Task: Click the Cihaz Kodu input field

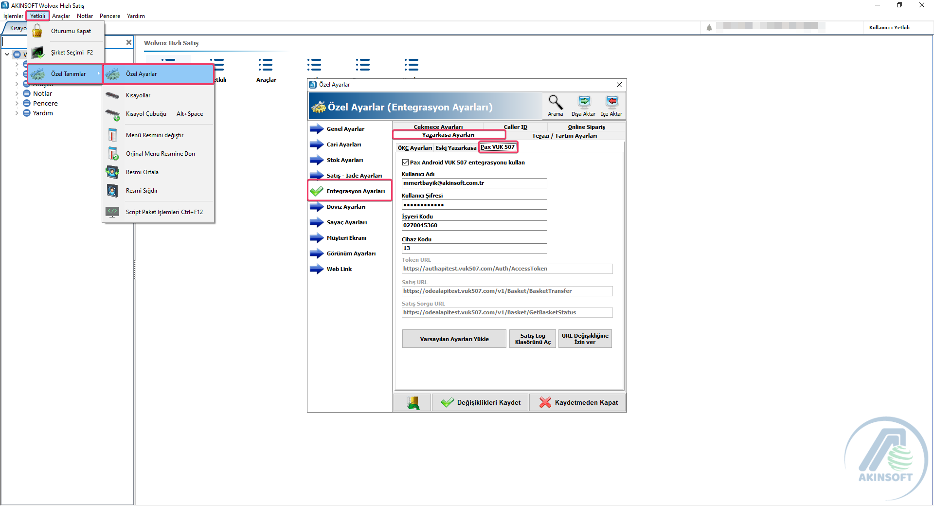Action: pyautogui.click(x=474, y=249)
